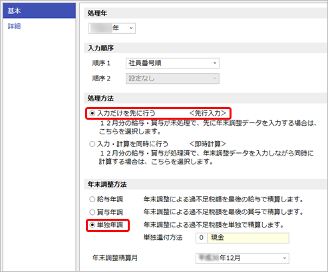Choose the 賞与年調 radio option
328x272 pixels.
tap(92, 212)
